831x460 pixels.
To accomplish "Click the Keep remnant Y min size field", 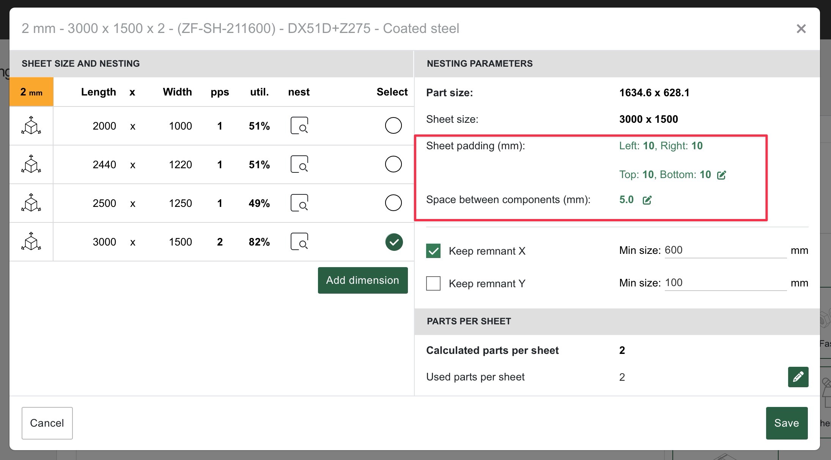I will (x=725, y=283).
